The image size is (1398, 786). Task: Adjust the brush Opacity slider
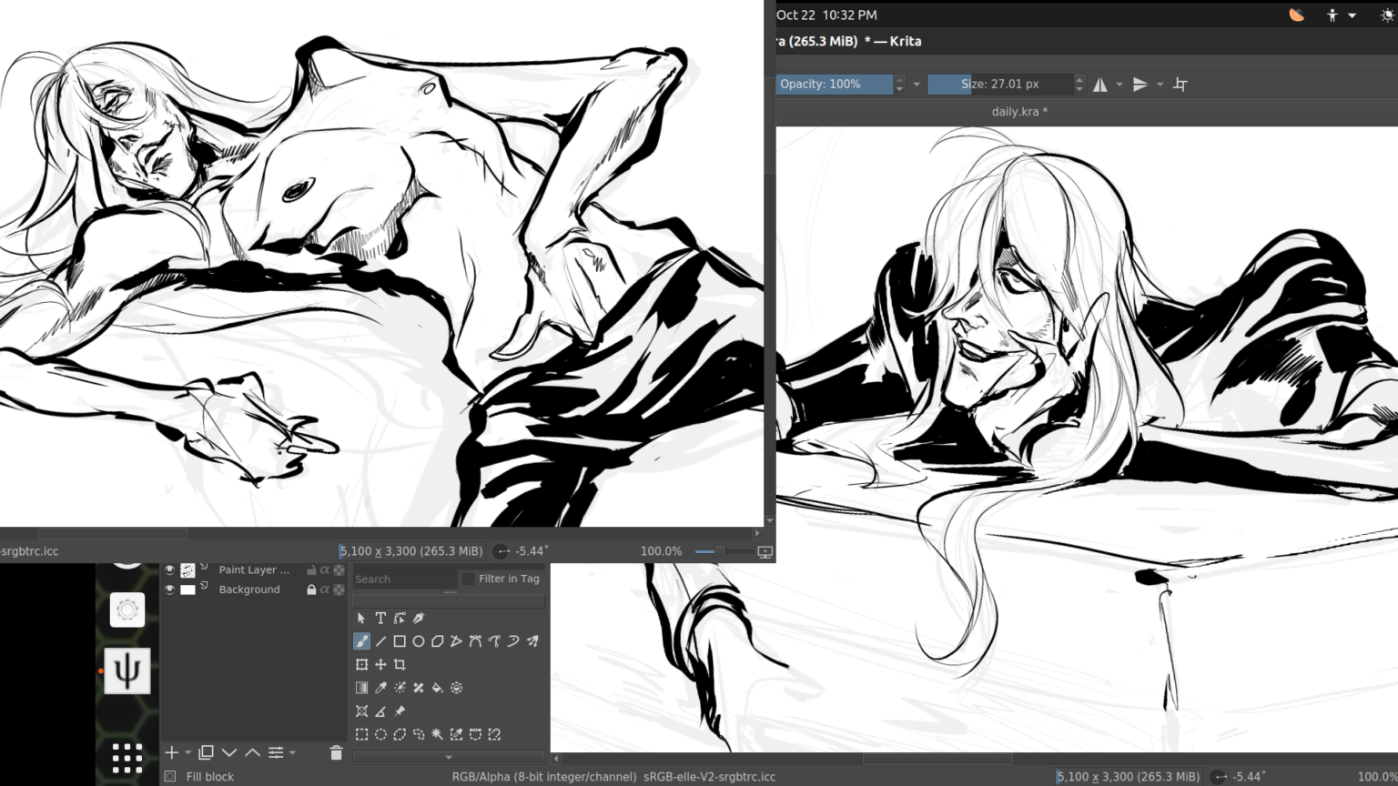pyautogui.click(x=834, y=84)
